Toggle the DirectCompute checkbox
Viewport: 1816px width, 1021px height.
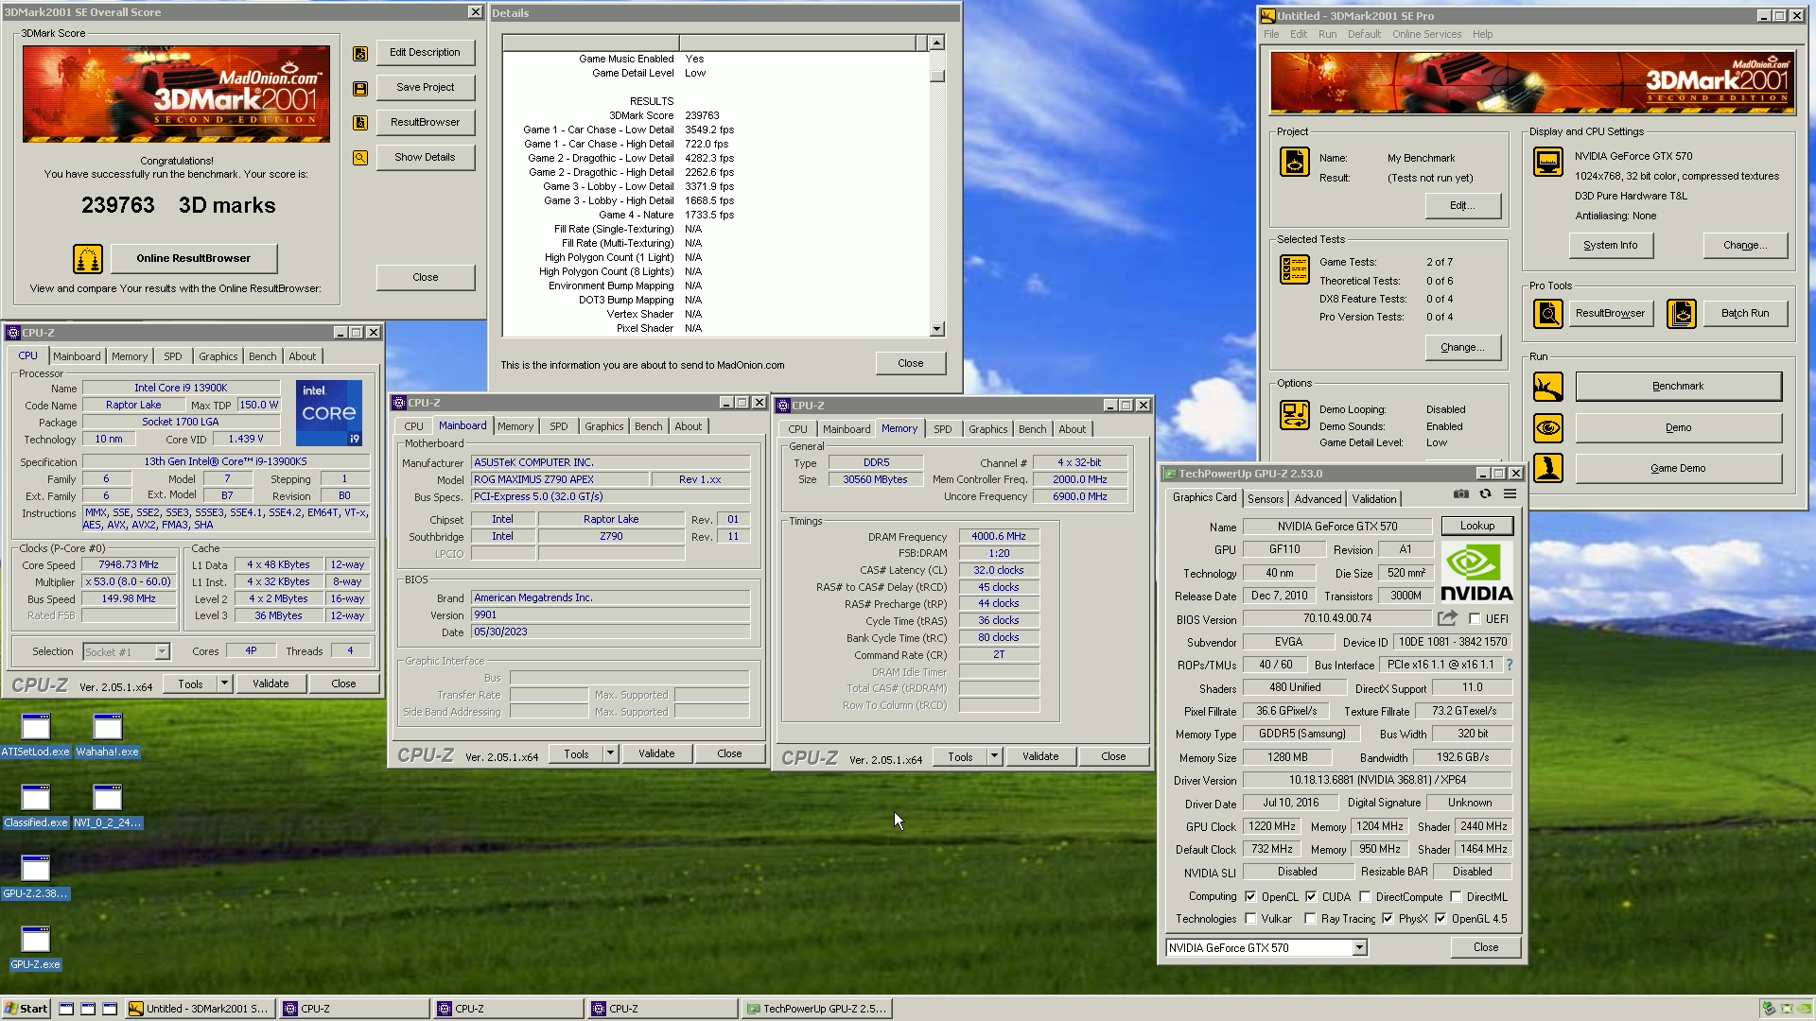pos(1365,897)
